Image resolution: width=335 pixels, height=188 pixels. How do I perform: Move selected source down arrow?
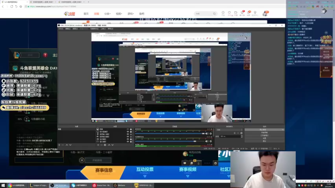112,145
